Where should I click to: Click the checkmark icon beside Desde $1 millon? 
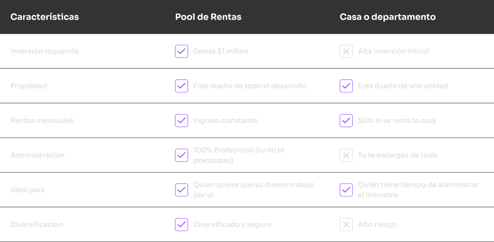coord(182,51)
